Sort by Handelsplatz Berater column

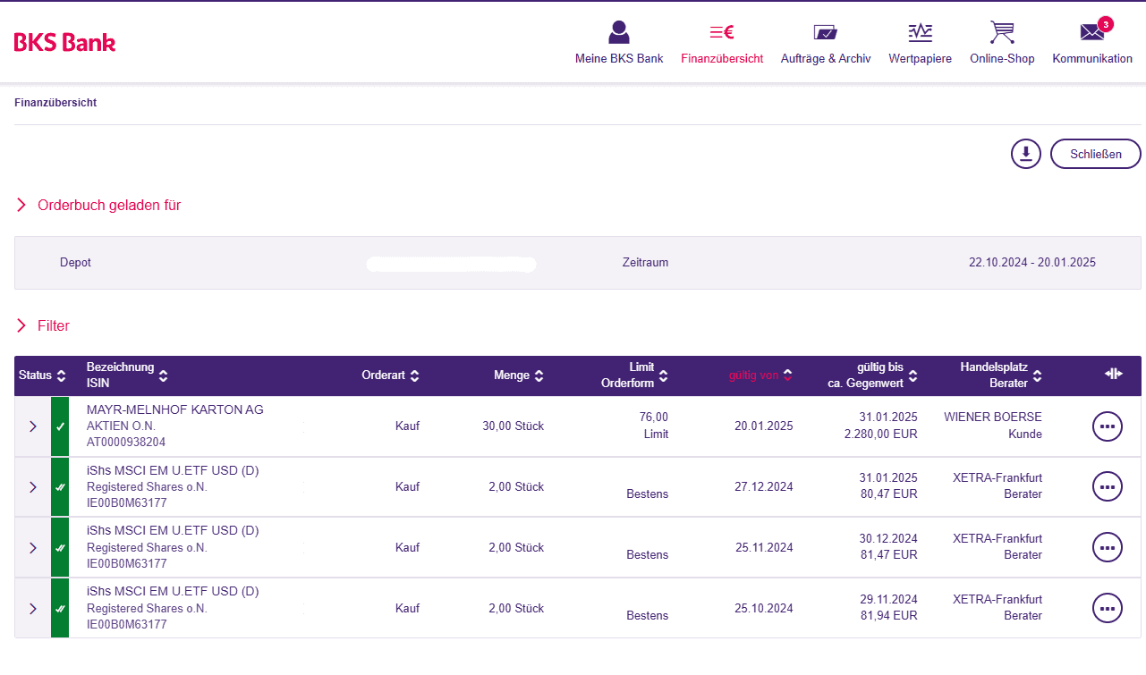(1001, 374)
